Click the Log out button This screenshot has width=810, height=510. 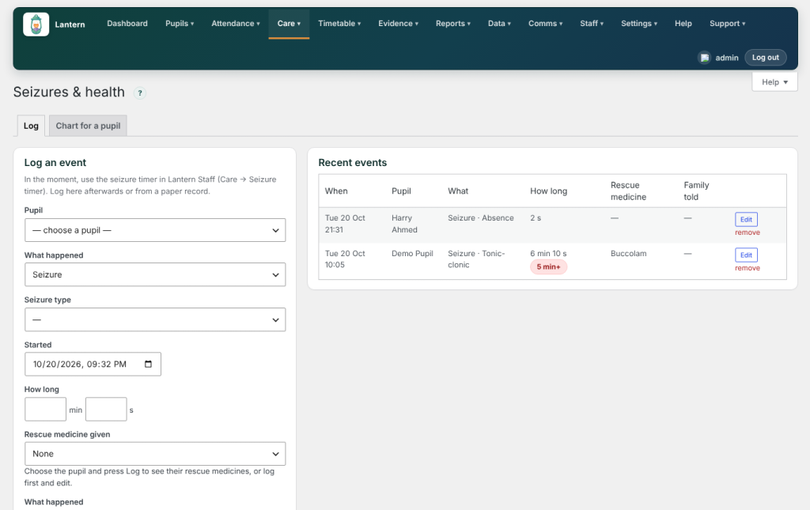pyautogui.click(x=765, y=57)
